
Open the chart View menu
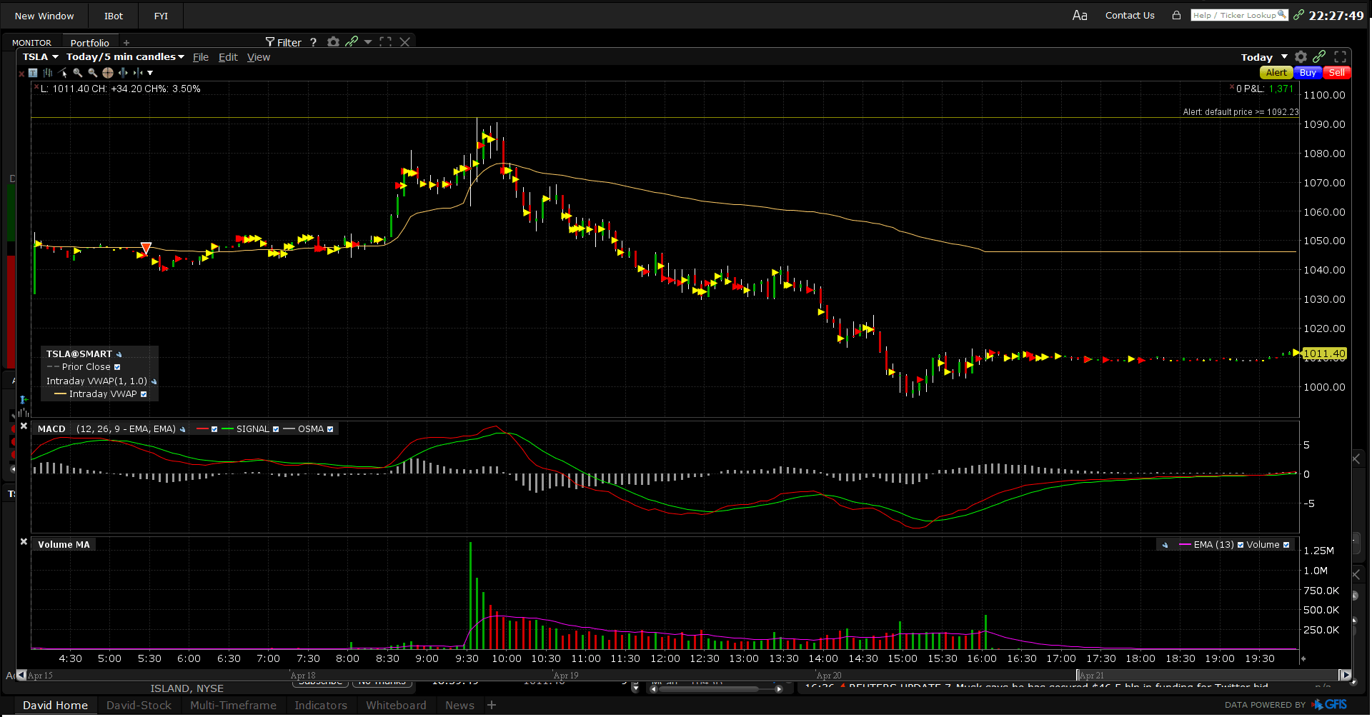(x=258, y=57)
